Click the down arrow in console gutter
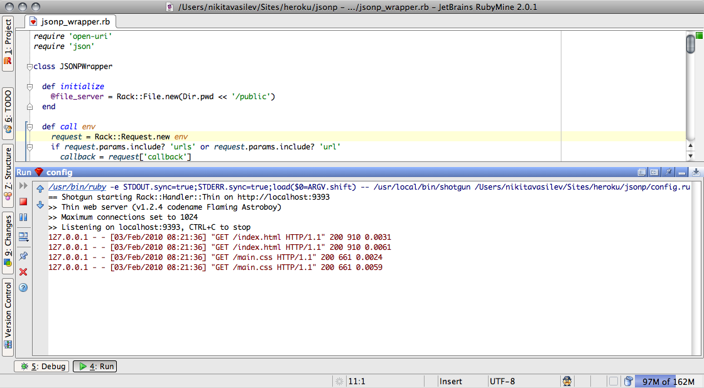 [x=40, y=205]
